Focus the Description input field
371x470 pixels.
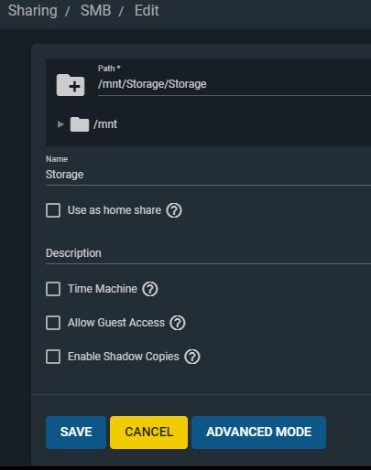click(x=208, y=253)
